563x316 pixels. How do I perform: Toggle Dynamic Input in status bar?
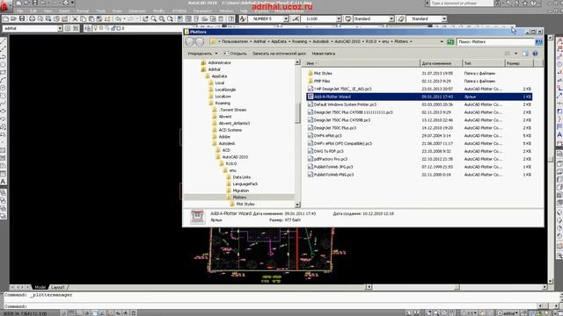[x=118, y=313]
